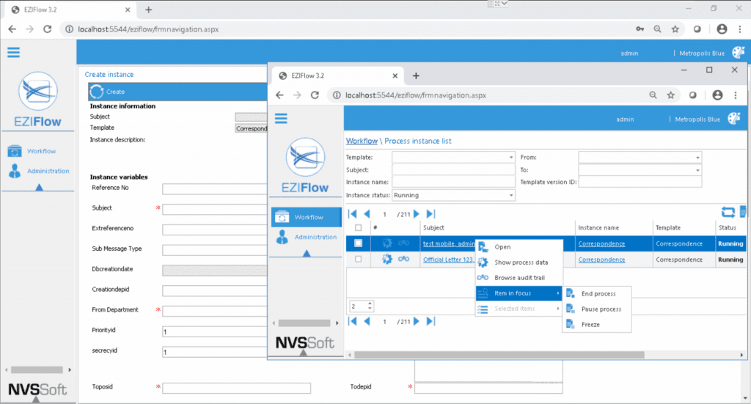This screenshot has height=404, width=751.
Task: Click the audit trail icon in Official Letter row
Action: point(403,260)
